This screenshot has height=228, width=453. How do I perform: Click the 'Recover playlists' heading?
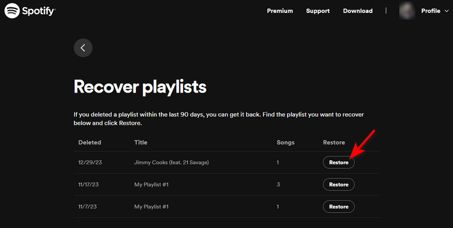tap(140, 87)
